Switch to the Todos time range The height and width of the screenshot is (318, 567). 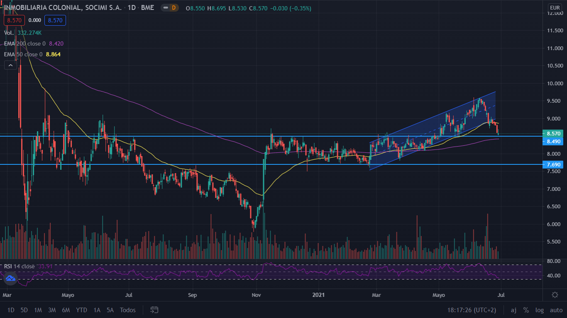(128, 310)
